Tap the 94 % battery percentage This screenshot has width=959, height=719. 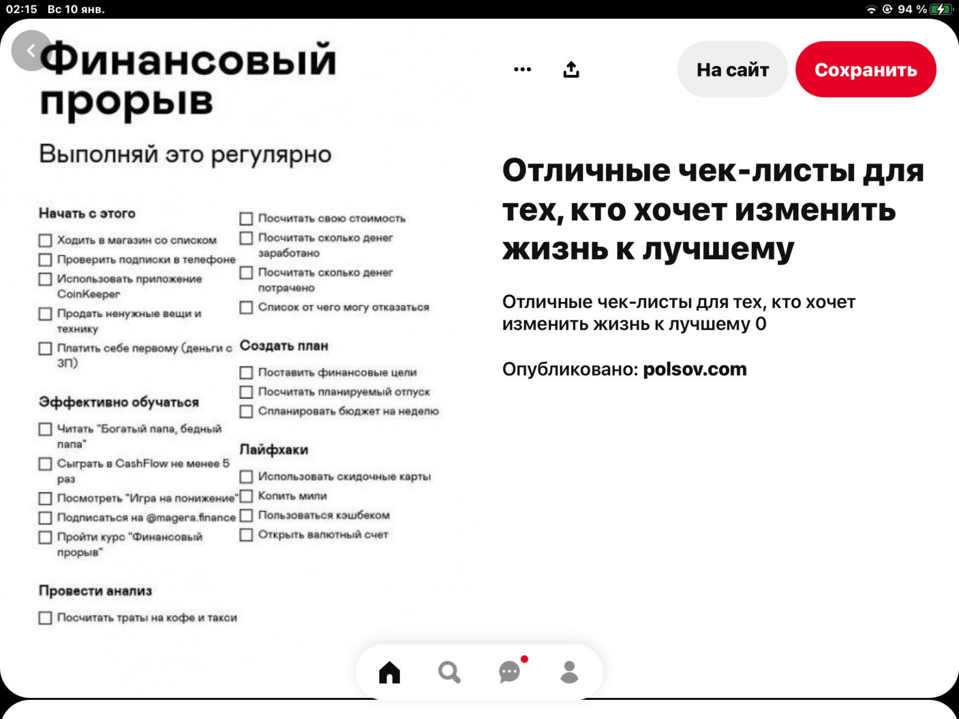pos(912,10)
